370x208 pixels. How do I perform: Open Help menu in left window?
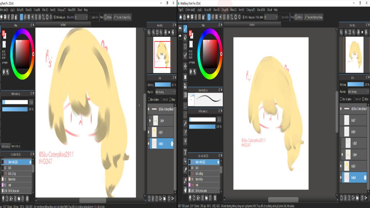(86, 10)
